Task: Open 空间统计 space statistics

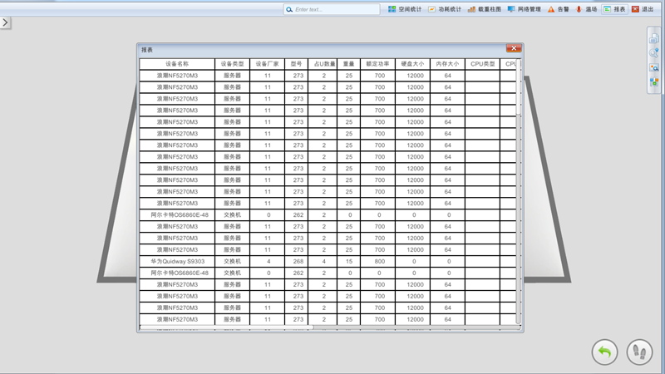Action: coord(405,9)
